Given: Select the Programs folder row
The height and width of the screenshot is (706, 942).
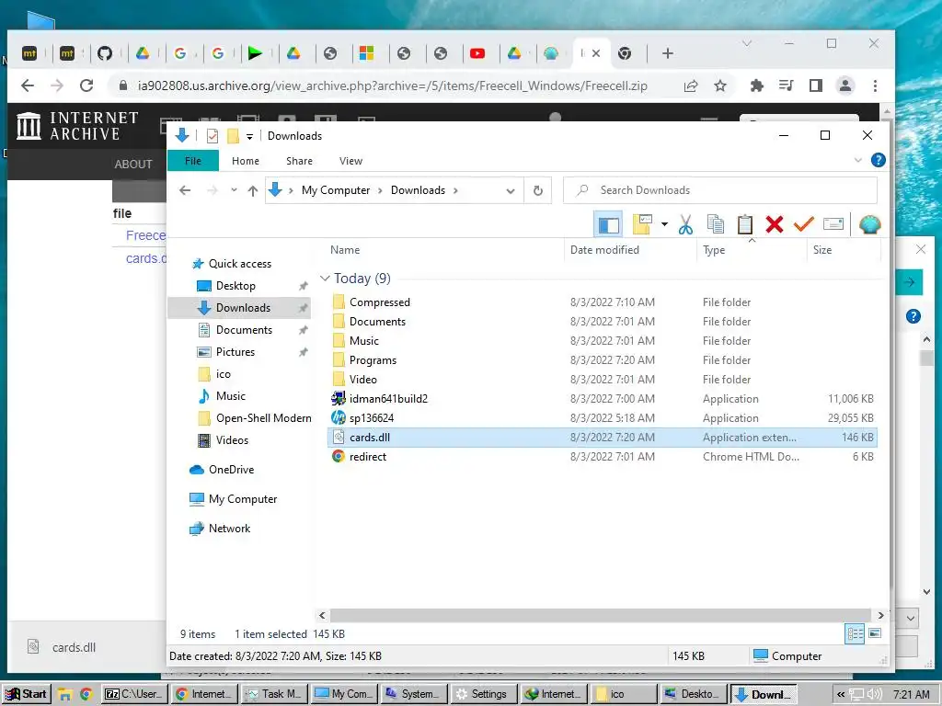Looking at the screenshot, I should 602,360.
